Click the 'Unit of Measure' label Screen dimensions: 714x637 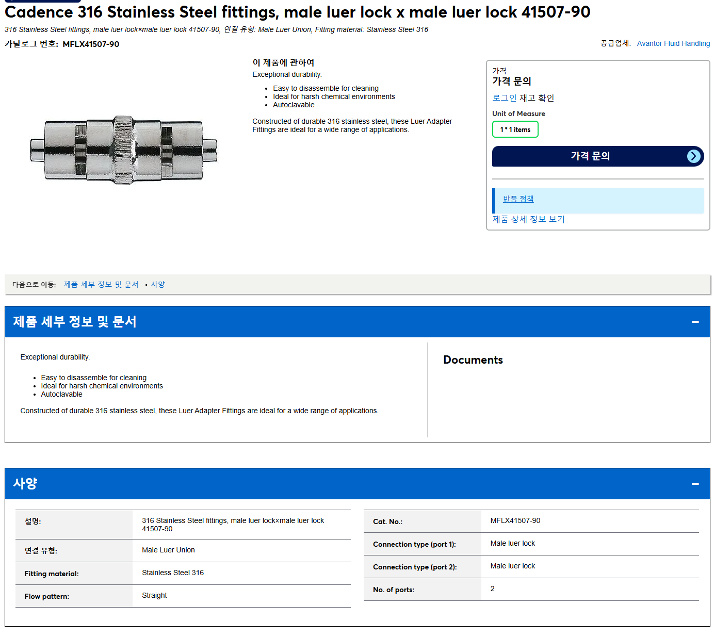518,114
